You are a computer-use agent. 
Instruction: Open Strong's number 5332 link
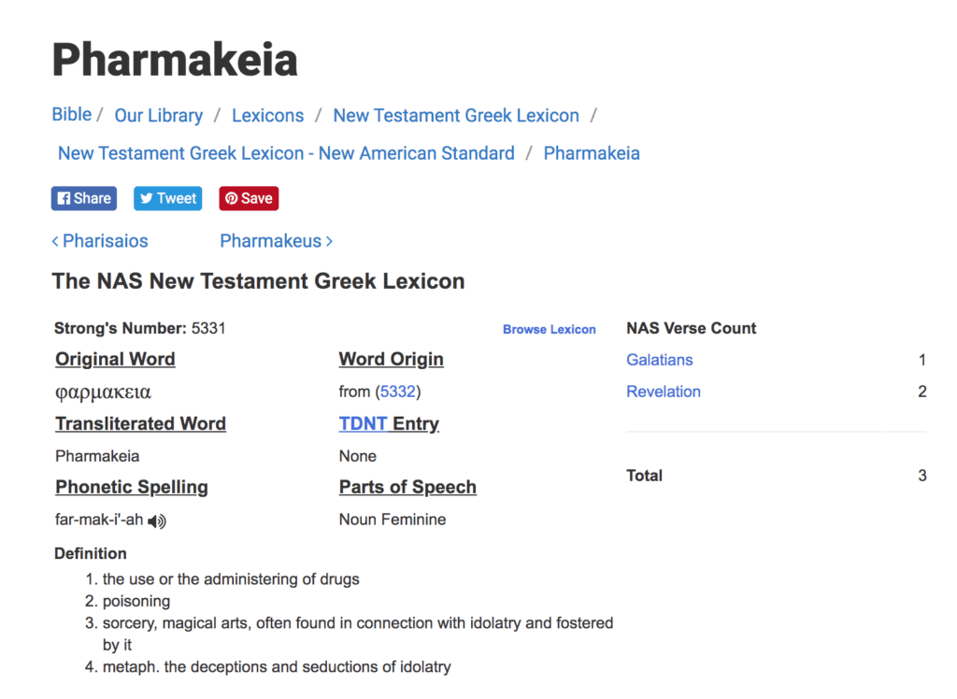point(397,392)
